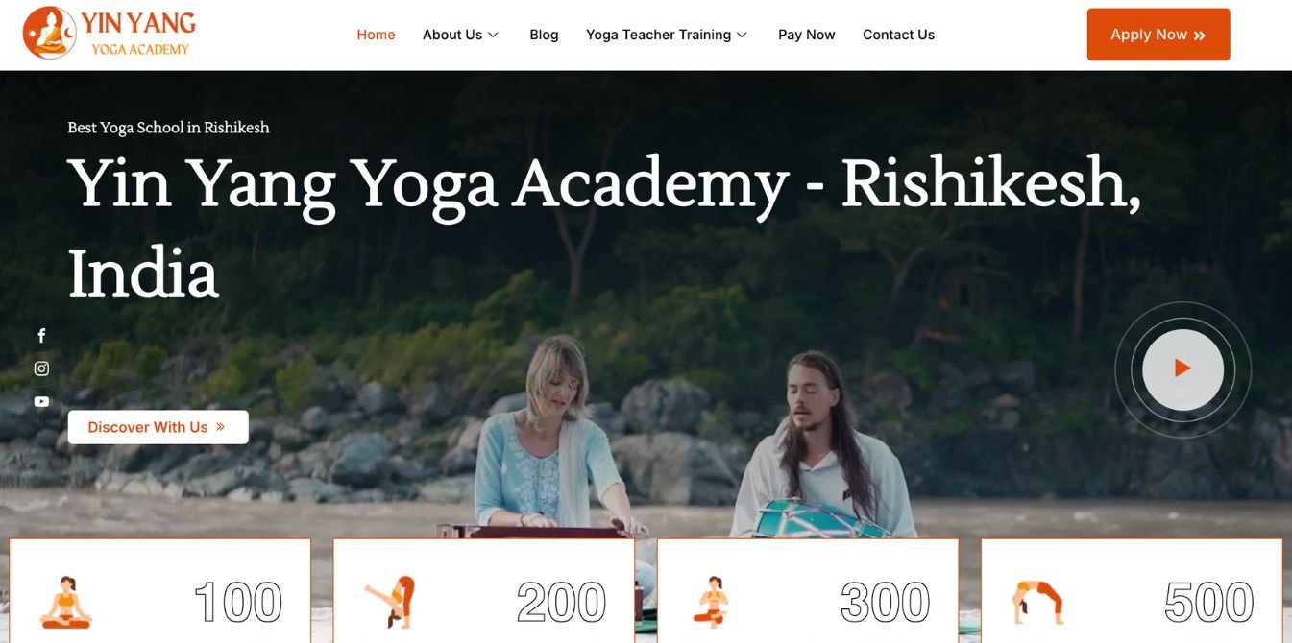1292x643 pixels.
Task: Expand the About Us dropdown chevron
Action: pos(493,35)
